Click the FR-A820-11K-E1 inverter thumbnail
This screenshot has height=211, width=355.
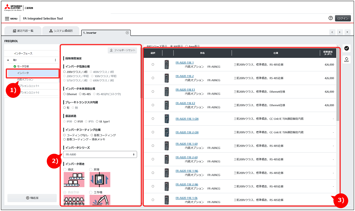(x=166, y=91)
